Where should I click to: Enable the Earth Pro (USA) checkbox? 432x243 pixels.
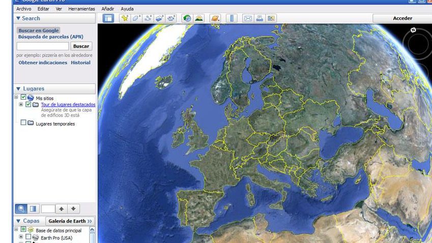pos(28,237)
